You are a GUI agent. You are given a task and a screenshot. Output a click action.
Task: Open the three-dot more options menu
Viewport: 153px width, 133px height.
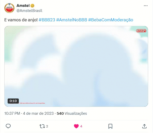point(146,6)
